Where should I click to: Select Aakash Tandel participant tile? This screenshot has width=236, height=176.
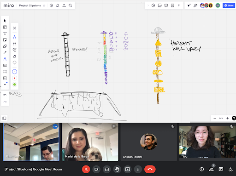coord(149,142)
